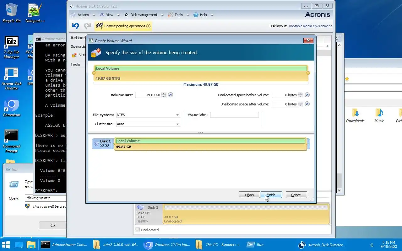This screenshot has height=251, width=402.
Task: Switch to Acronis Disk Director taskbar item
Action: [322, 245]
